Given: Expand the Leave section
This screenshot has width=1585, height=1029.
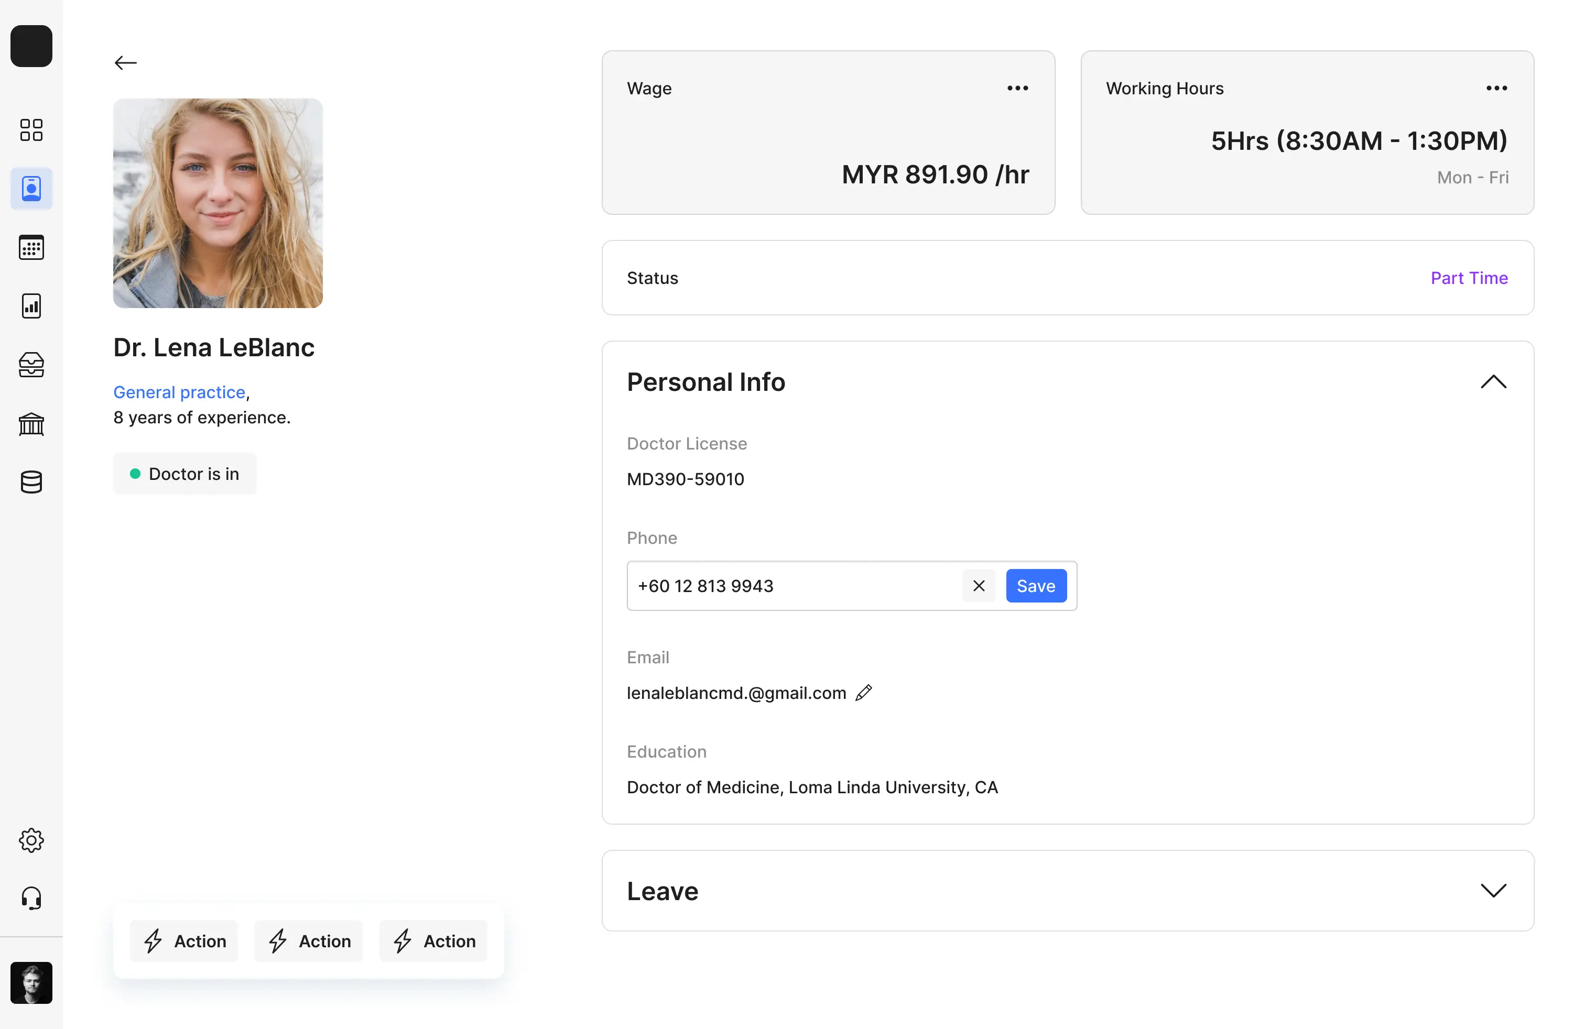Looking at the screenshot, I should 1493,891.
